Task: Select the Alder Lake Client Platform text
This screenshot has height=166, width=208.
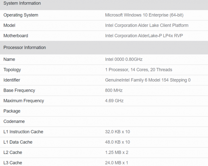Action: 147,25
